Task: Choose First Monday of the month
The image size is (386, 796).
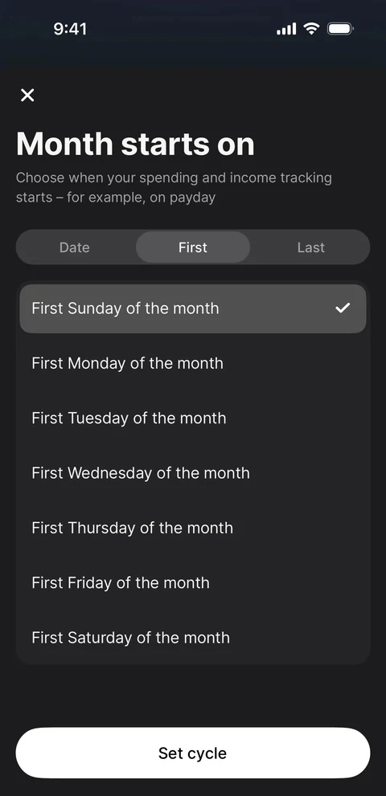Action: click(x=193, y=364)
